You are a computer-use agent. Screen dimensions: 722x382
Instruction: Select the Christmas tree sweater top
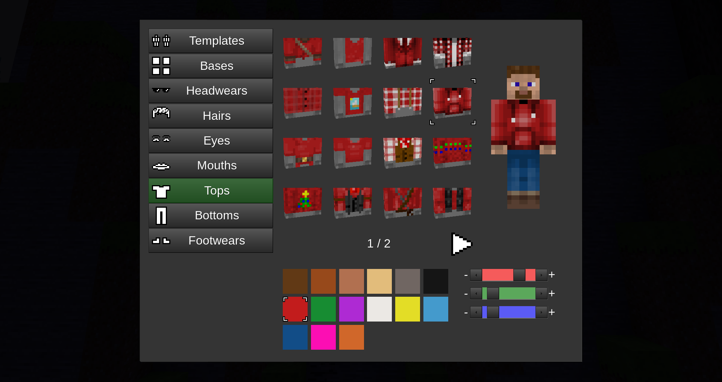[302, 202]
